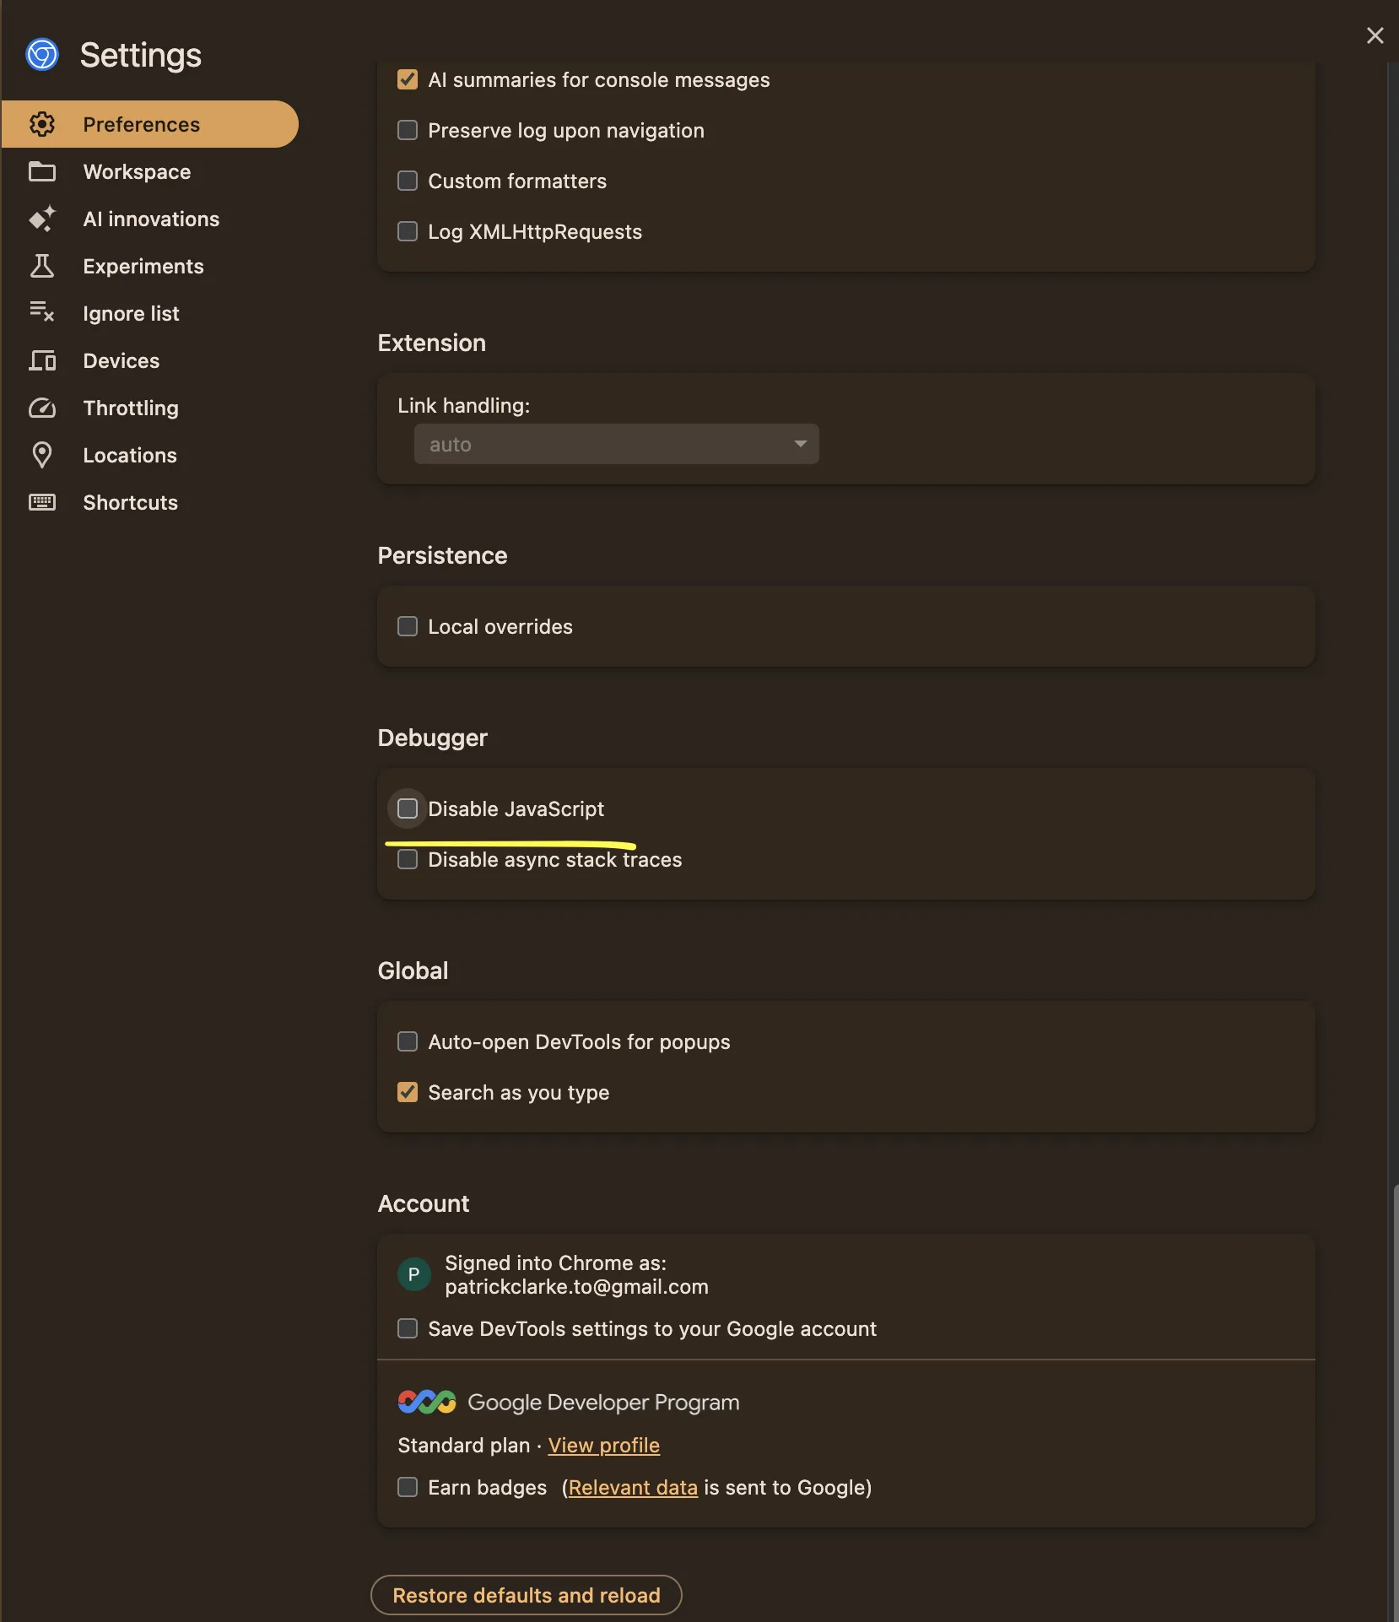
Task: Click the Shortcuts keyboard icon
Action: [x=42, y=502]
